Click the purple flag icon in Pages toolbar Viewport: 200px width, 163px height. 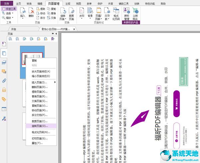point(53,39)
